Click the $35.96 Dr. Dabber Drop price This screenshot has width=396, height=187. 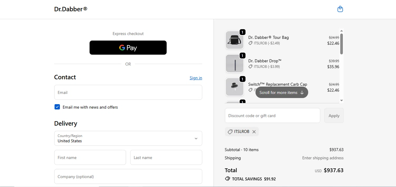333,67
